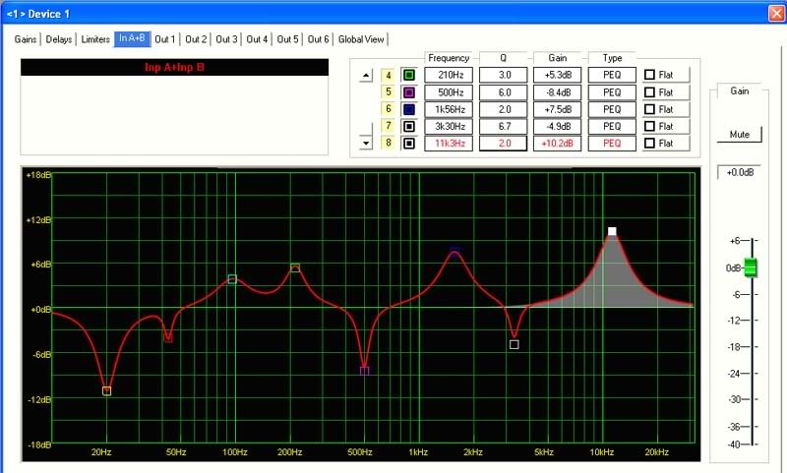Open the Limiters tab
787x473 pixels.
95,39
